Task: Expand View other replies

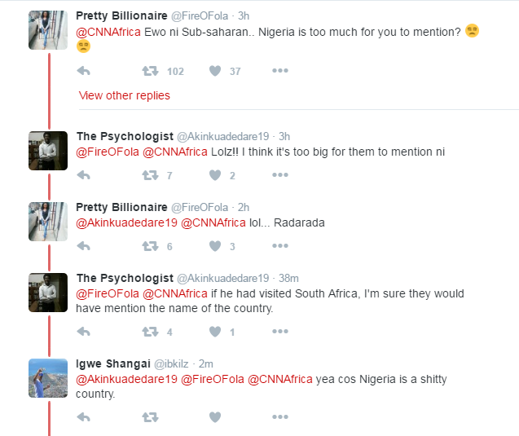Action: [x=125, y=95]
